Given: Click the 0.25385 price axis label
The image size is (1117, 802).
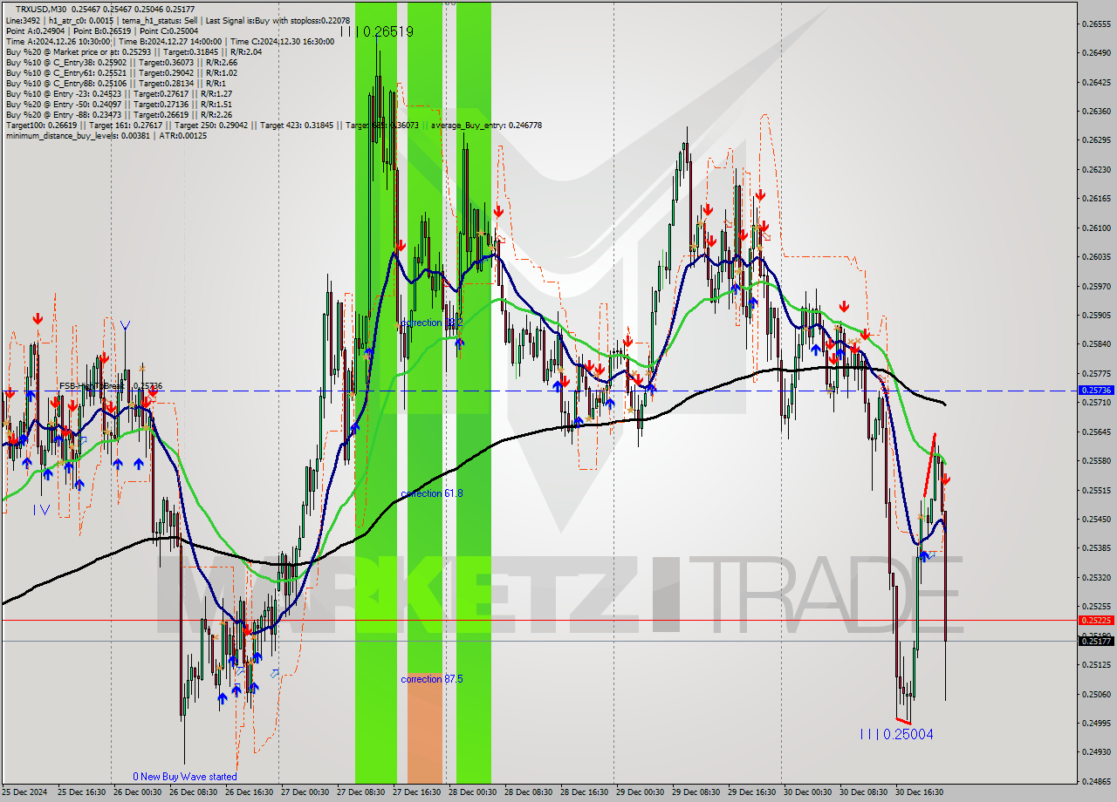Looking at the screenshot, I should click(x=1096, y=548).
